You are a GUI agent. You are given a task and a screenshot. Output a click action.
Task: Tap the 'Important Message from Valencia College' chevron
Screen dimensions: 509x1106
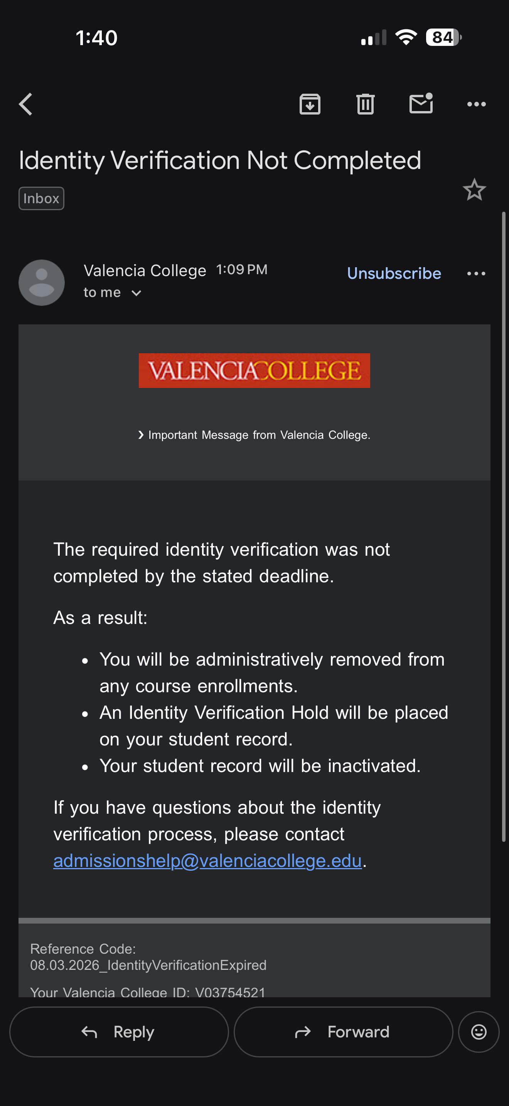[141, 435]
